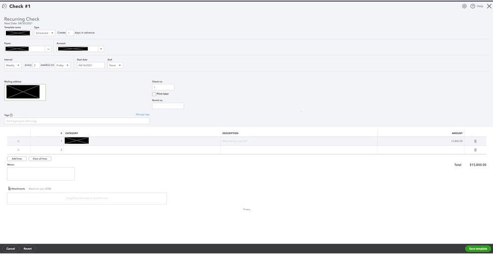
Task: Click the $15,800.00 total value
Action: 478,165
